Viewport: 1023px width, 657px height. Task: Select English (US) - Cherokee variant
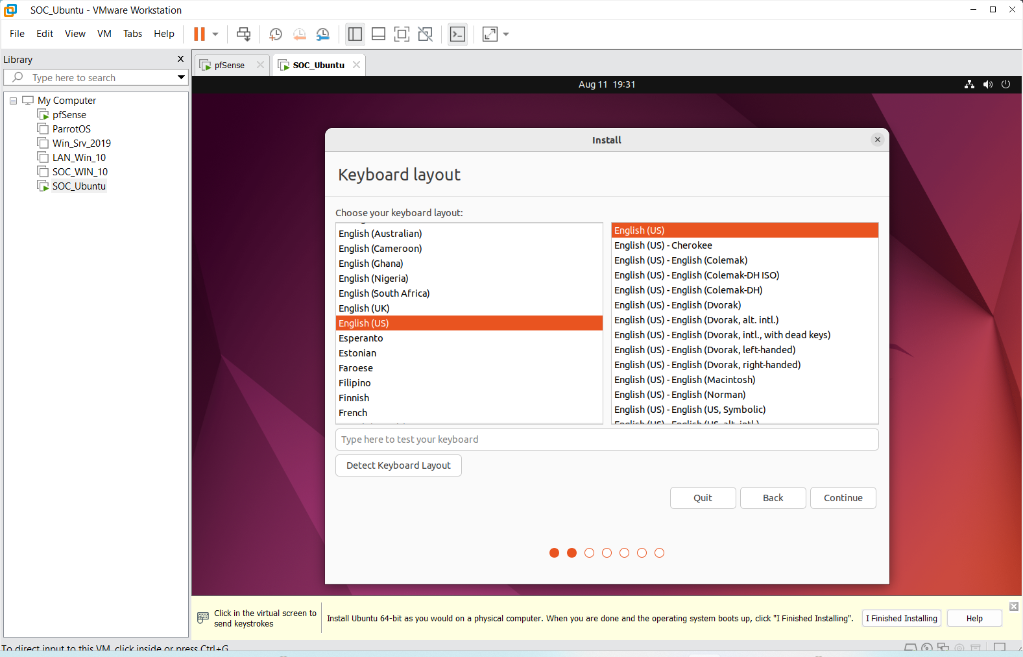(x=745, y=245)
